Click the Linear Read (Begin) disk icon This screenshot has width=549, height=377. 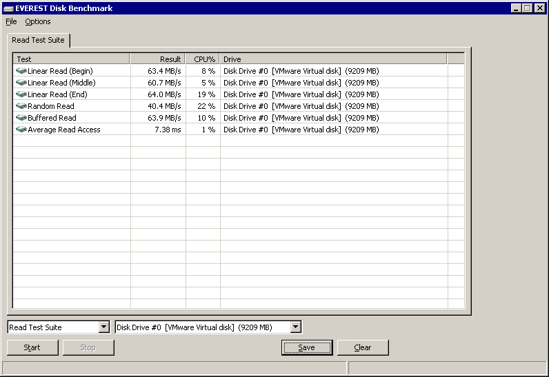pyautogui.click(x=21, y=71)
